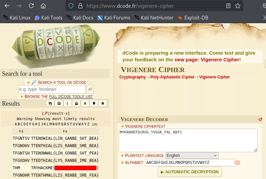Bookmark this page with the star icon
Image resolution: width=266 pixels, height=179 pixels.
tap(238, 6)
